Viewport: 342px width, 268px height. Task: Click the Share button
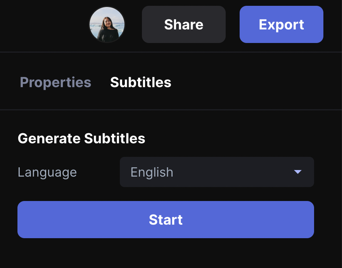click(184, 24)
